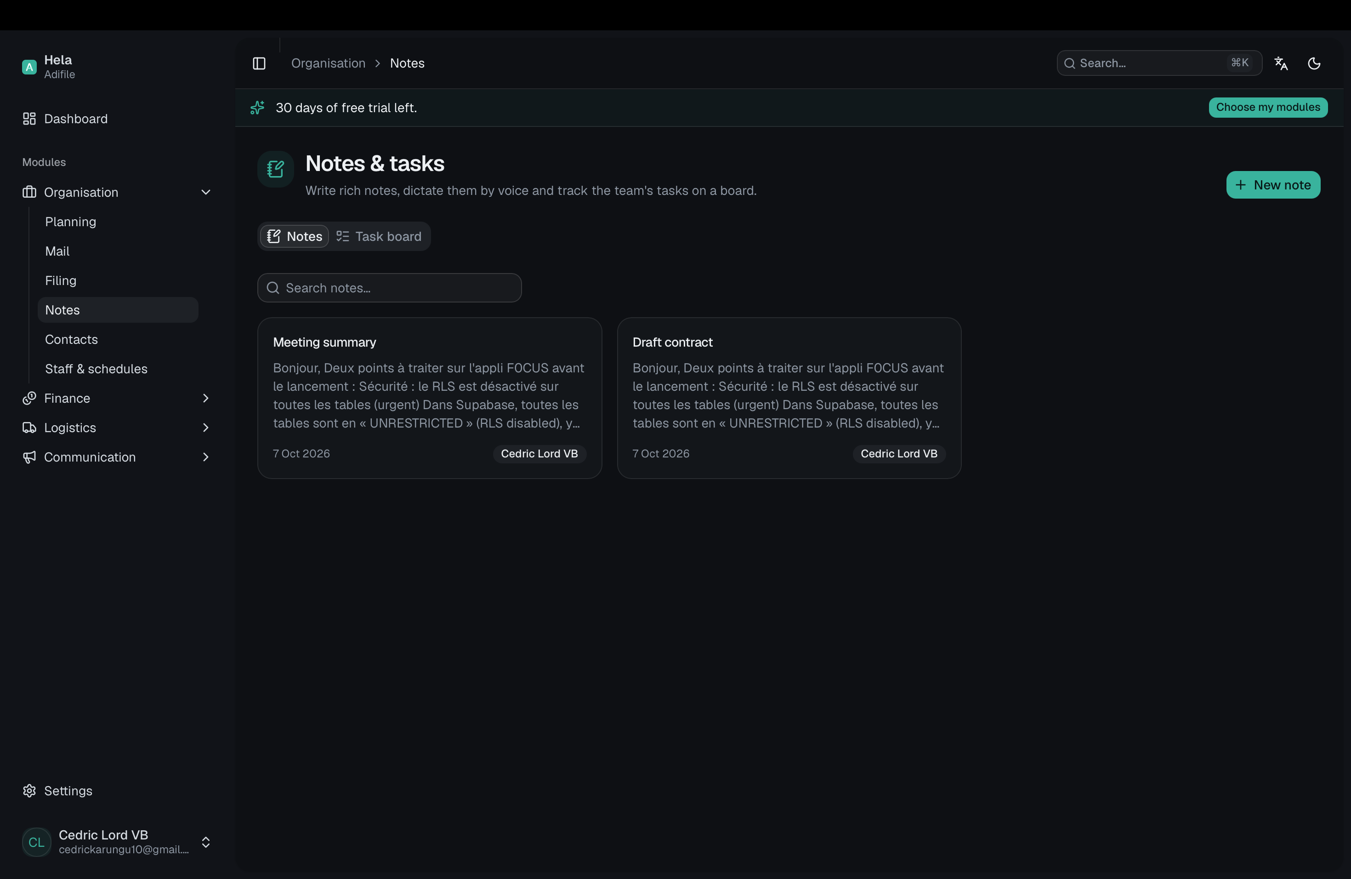Open Filing in the sidebar
The width and height of the screenshot is (1351, 879).
click(x=118, y=280)
